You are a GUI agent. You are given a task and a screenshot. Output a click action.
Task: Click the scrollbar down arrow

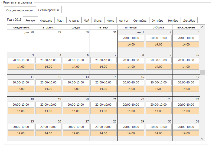point(203,139)
